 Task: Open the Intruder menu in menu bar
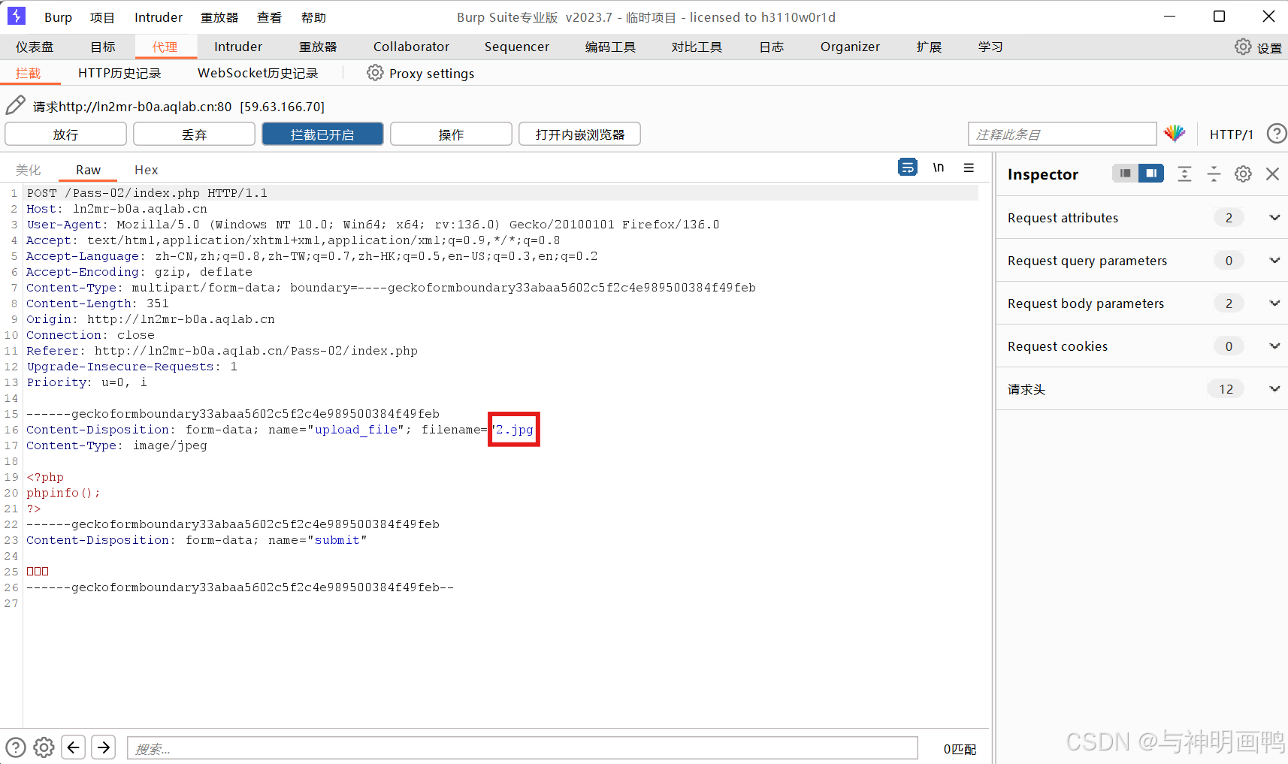[159, 17]
